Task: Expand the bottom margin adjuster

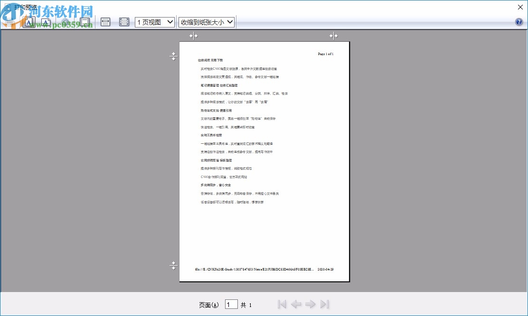Action: 173,266
